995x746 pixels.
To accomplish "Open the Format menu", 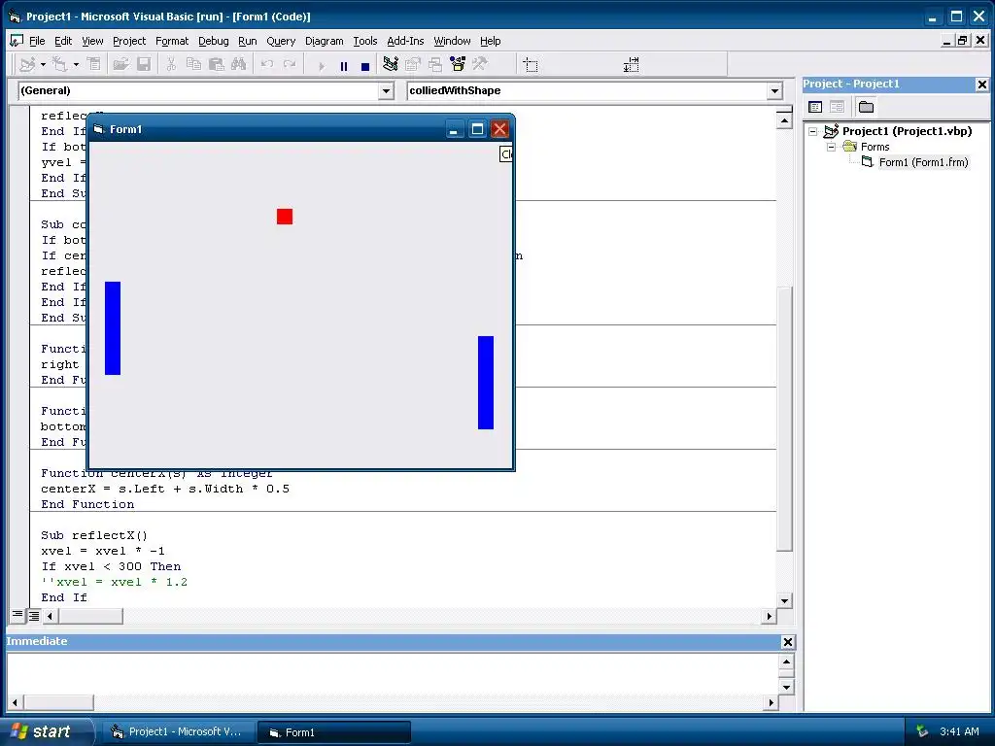I will 172,41.
